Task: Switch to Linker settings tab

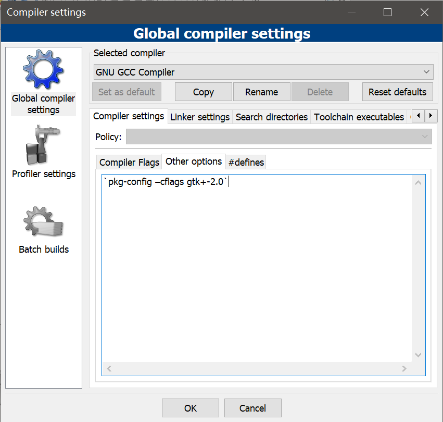Action: coord(200,117)
